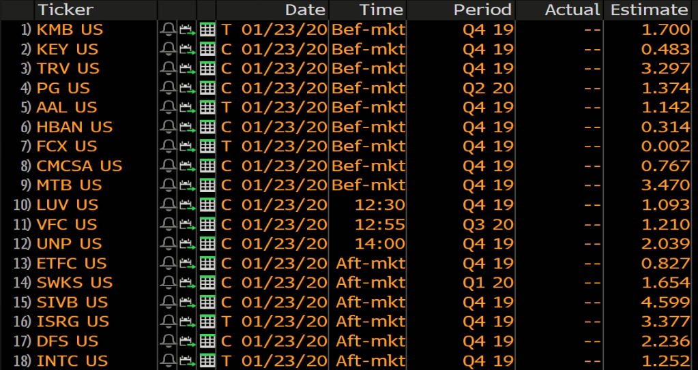
Task: Open the grid icon for UNP US
Action: [207, 244]
